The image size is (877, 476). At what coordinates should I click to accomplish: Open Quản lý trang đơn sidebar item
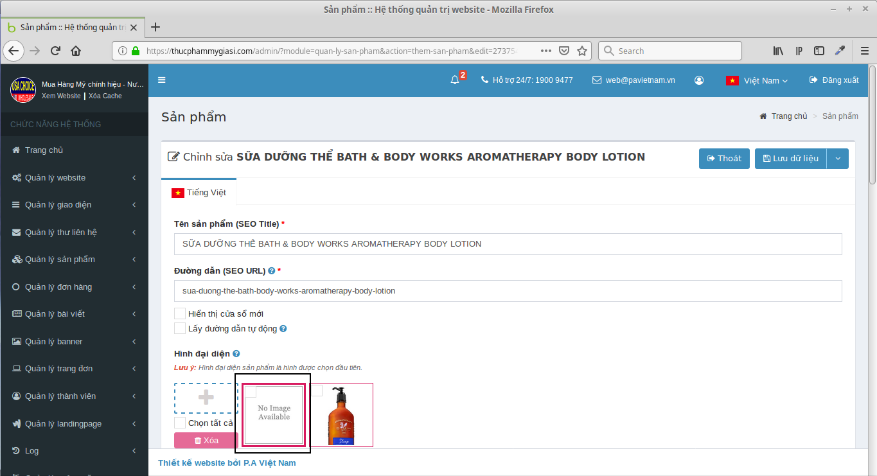[74, 369]
